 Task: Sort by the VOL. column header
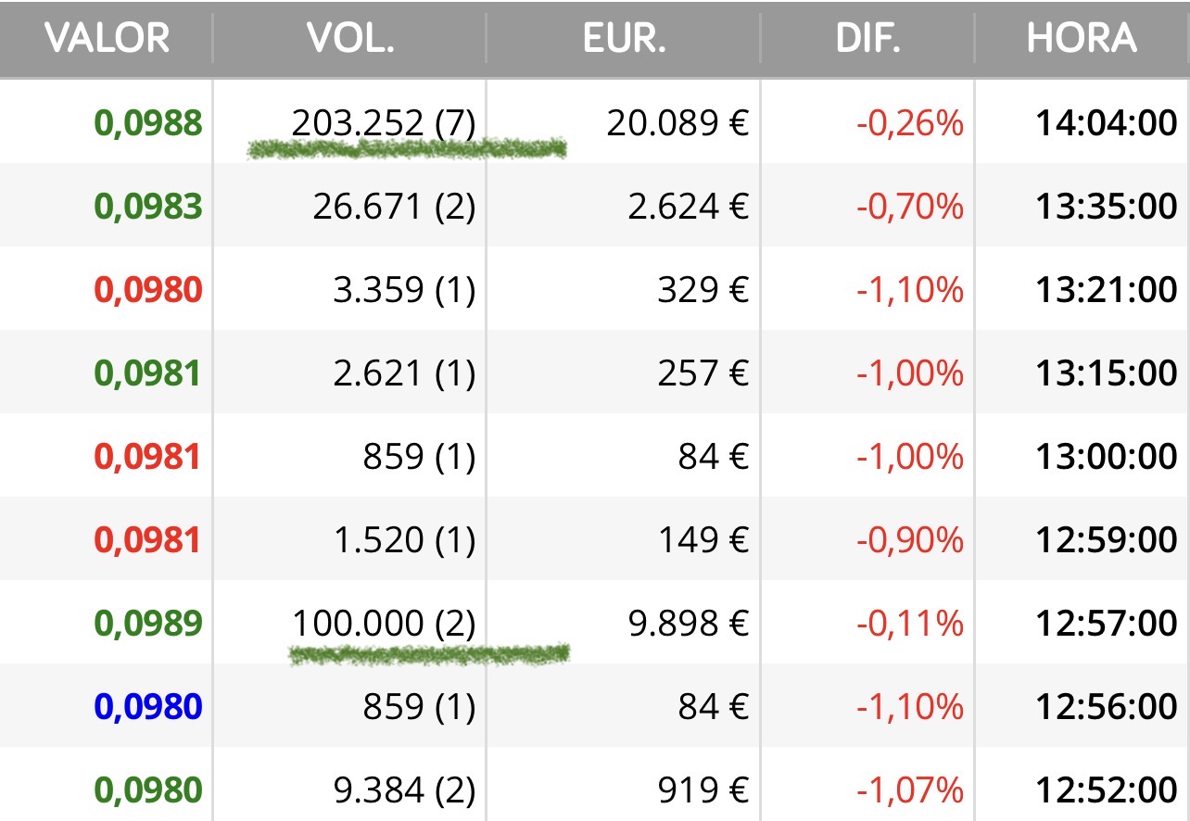tap(349, 38)
